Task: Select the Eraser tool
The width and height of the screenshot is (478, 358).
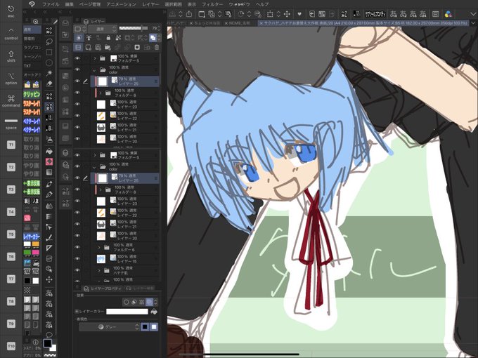Action: click(49, 84)
